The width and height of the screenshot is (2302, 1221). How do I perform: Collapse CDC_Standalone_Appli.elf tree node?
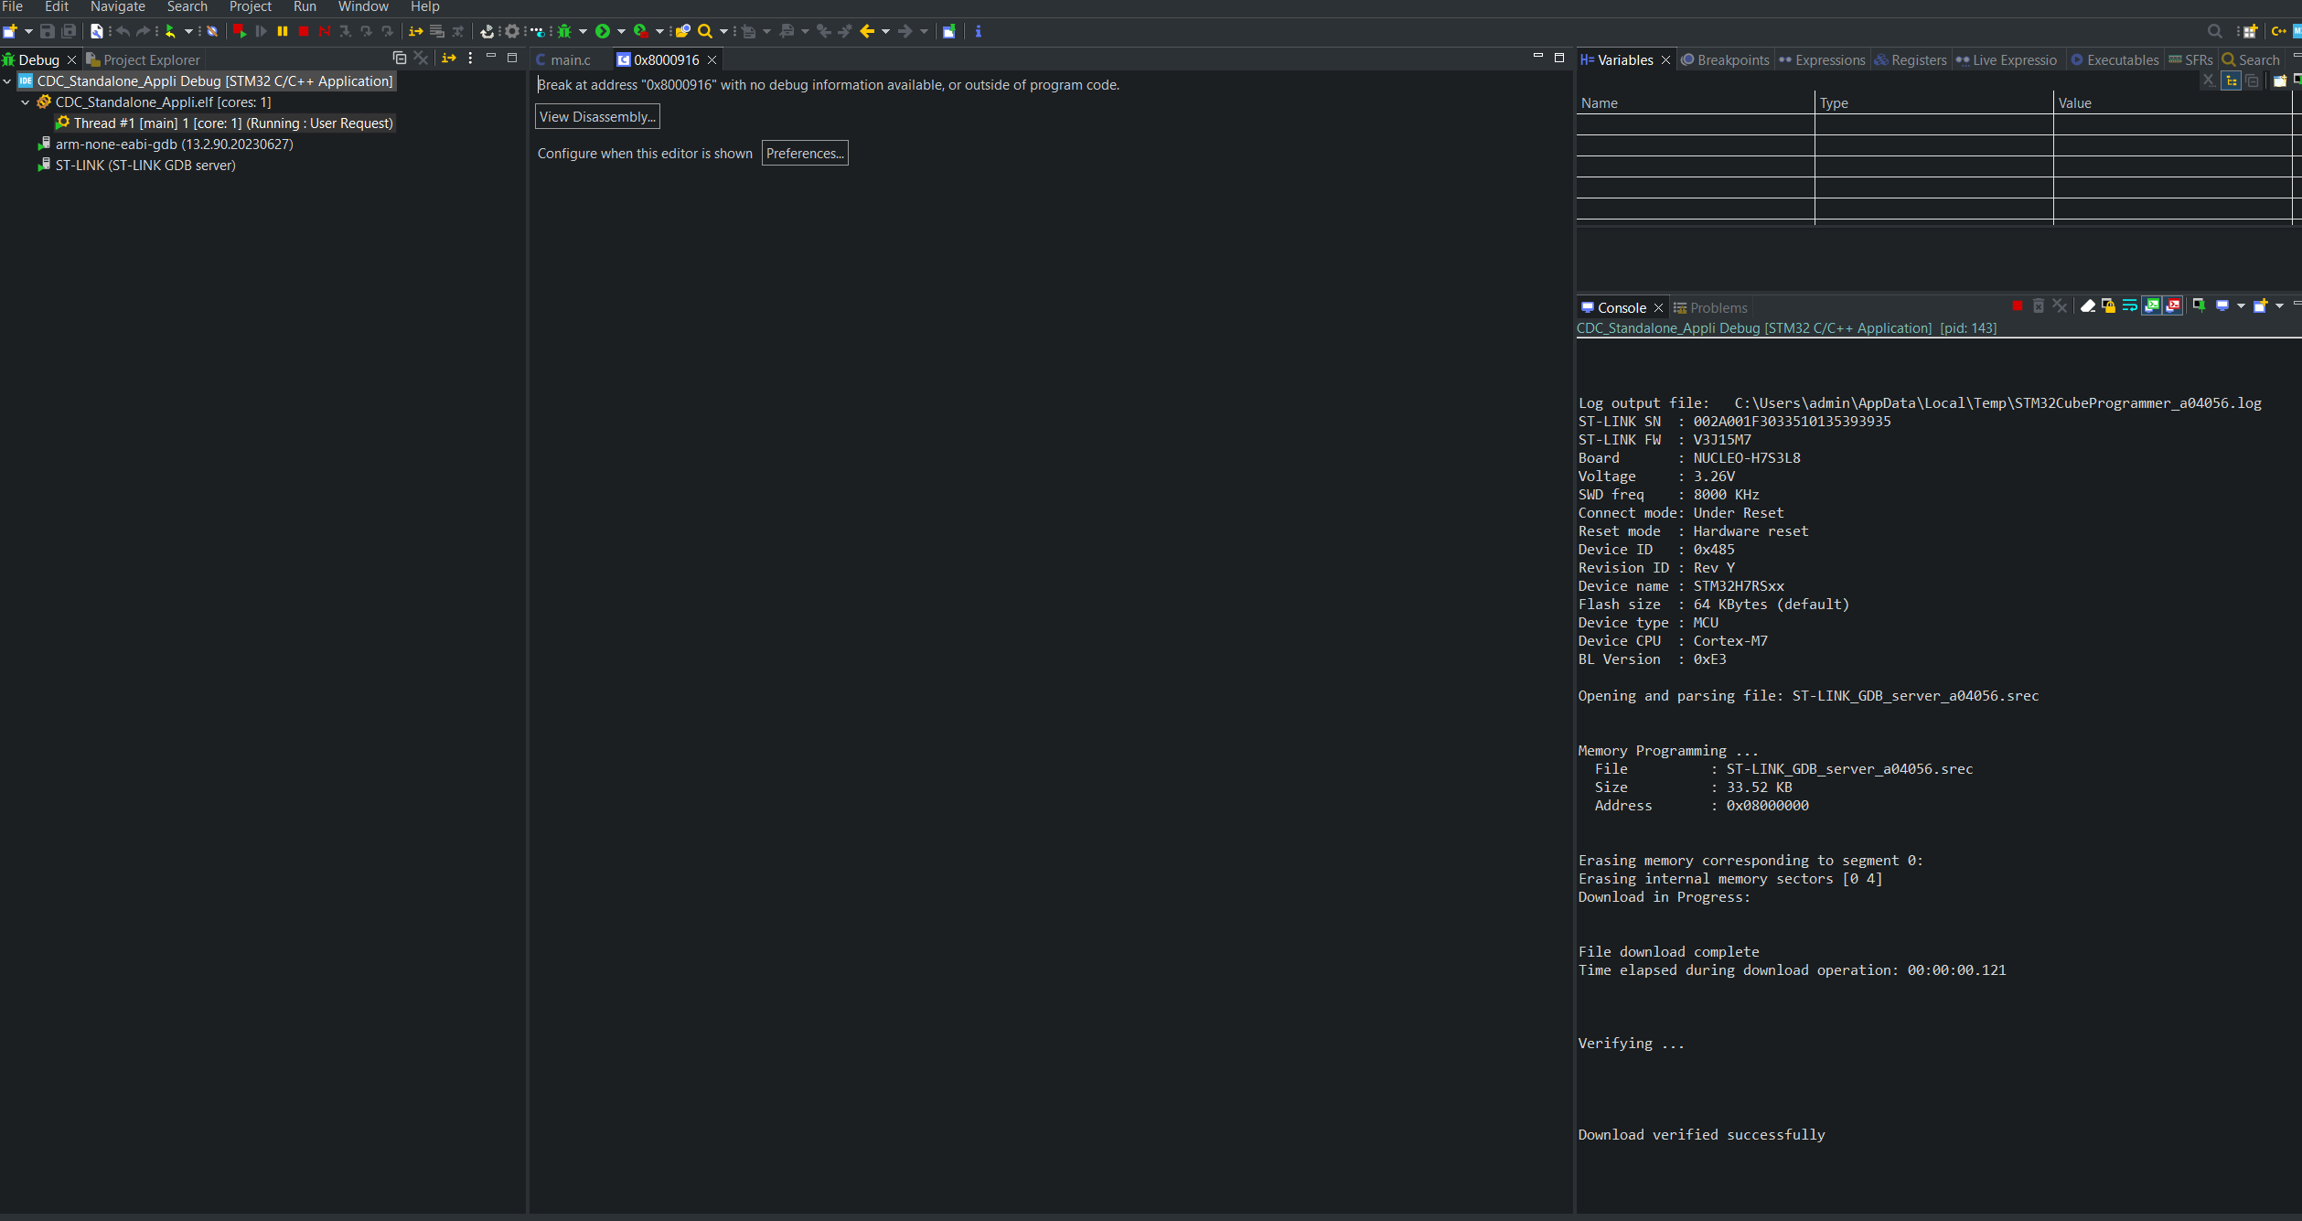[26, 102]
